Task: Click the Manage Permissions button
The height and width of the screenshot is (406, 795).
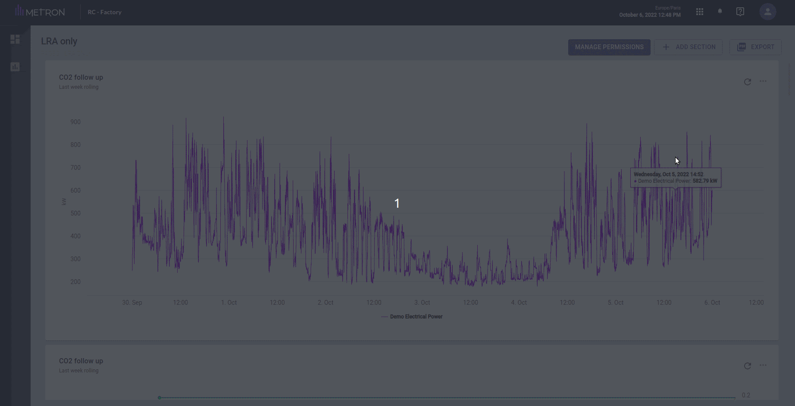Action: (609, 47)
